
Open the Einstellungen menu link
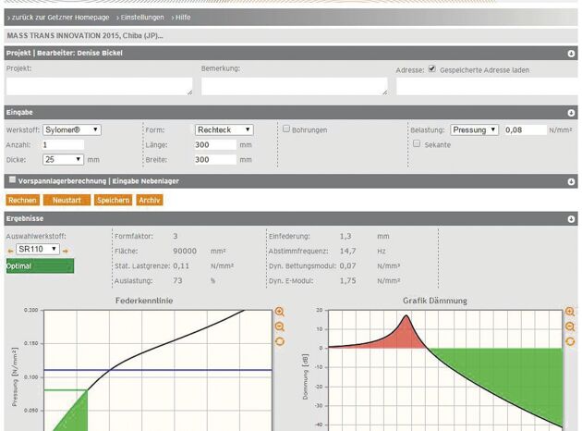click(141, 18)
